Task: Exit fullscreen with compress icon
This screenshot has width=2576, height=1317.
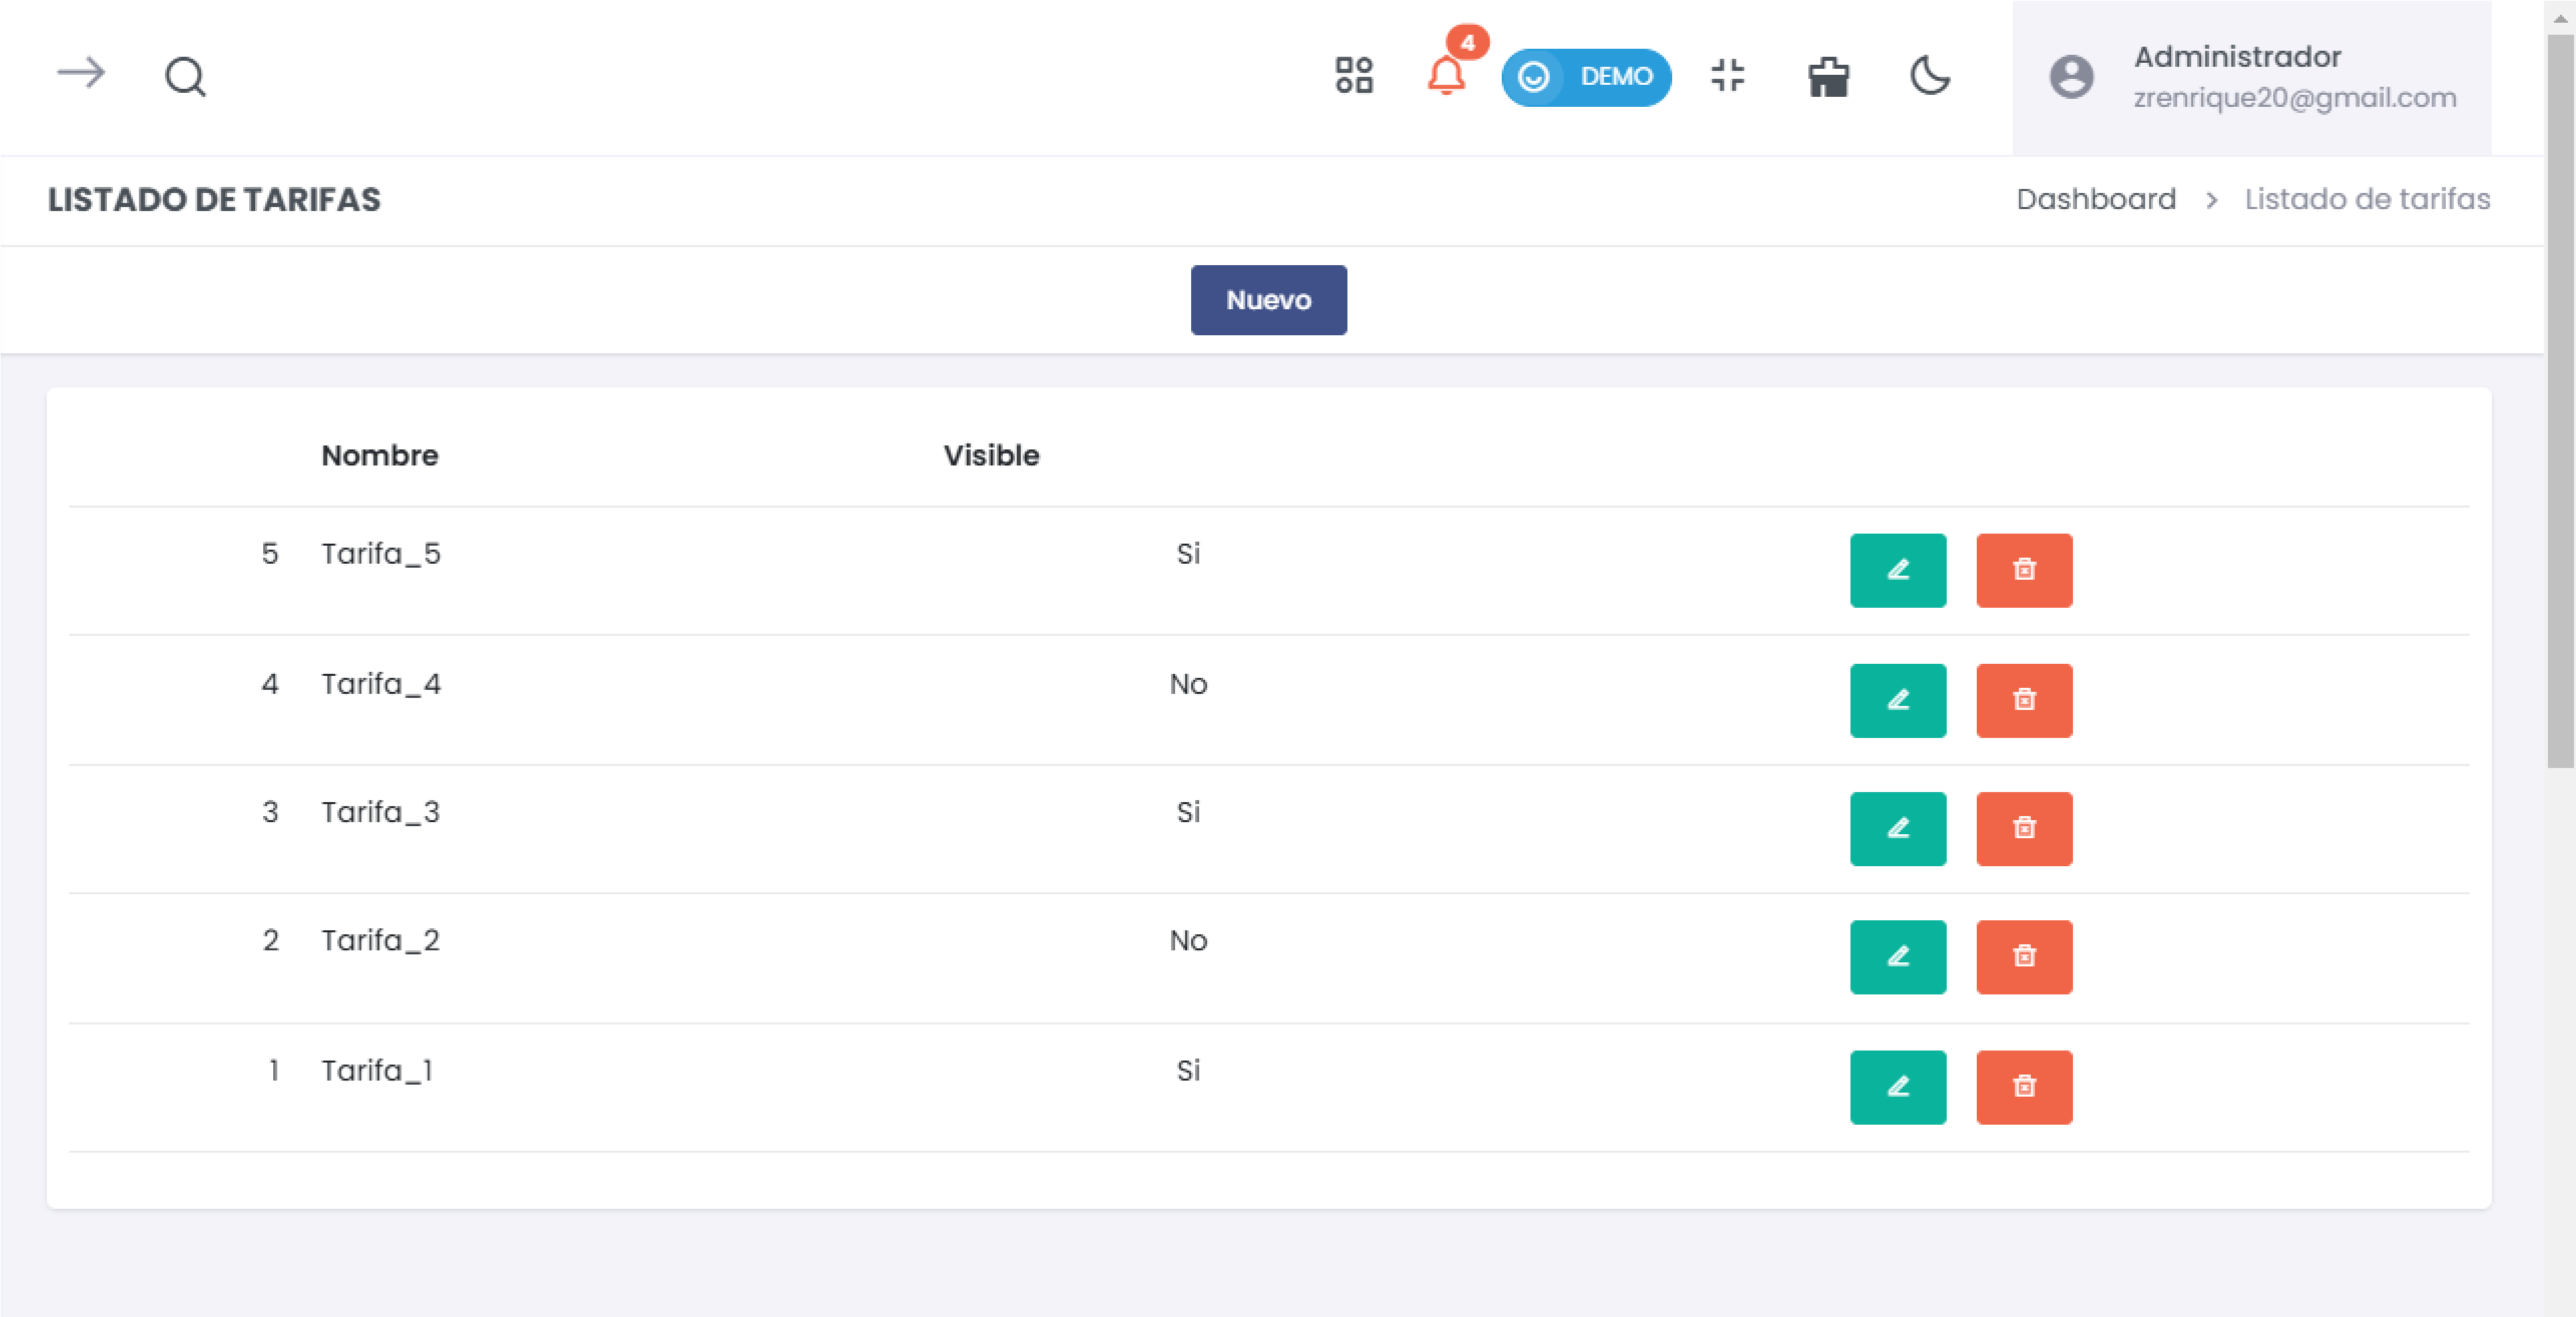Action: (1727, 76)
